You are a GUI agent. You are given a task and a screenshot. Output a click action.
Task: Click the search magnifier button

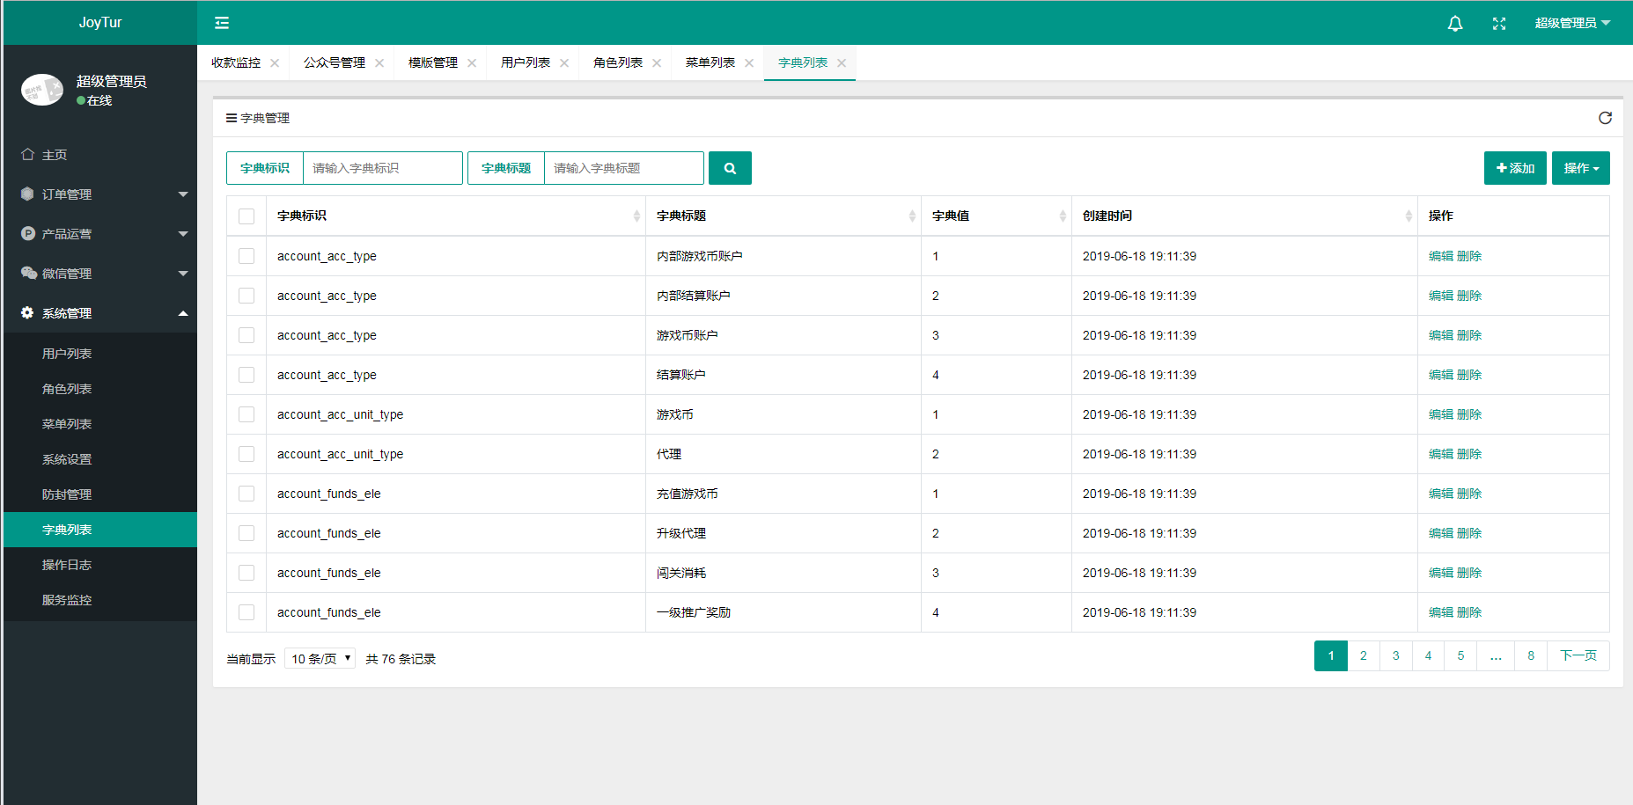730,168
